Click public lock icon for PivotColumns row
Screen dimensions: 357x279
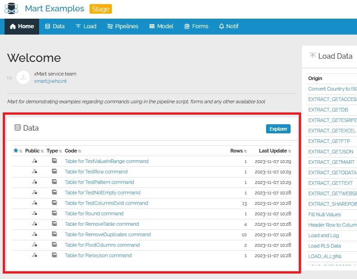tap(35, 244)
